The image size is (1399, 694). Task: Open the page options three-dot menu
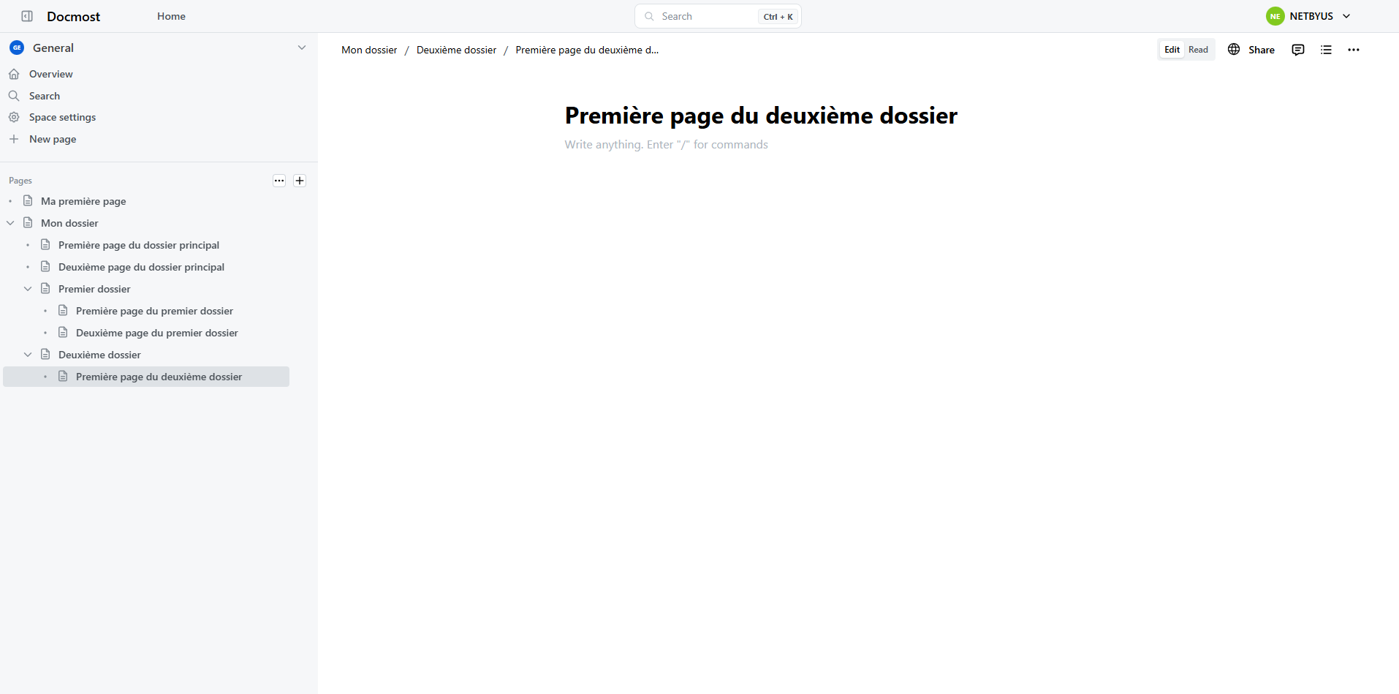[x=1354, y=50]
